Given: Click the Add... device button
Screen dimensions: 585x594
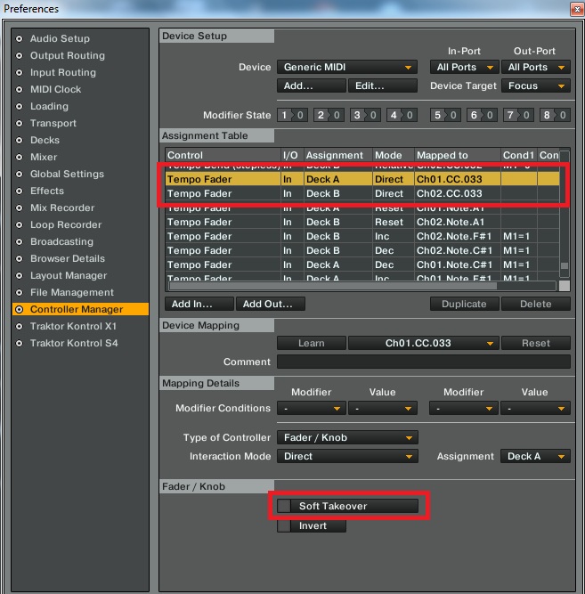Looking at the screenshot, I should click(x=312, y=85).
